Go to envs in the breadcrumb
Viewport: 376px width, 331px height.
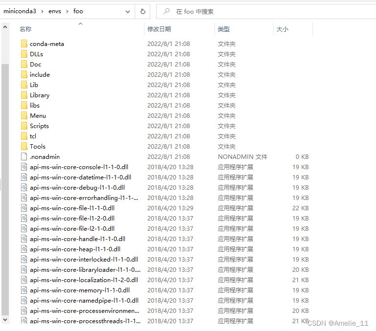[x=55, y=11]
